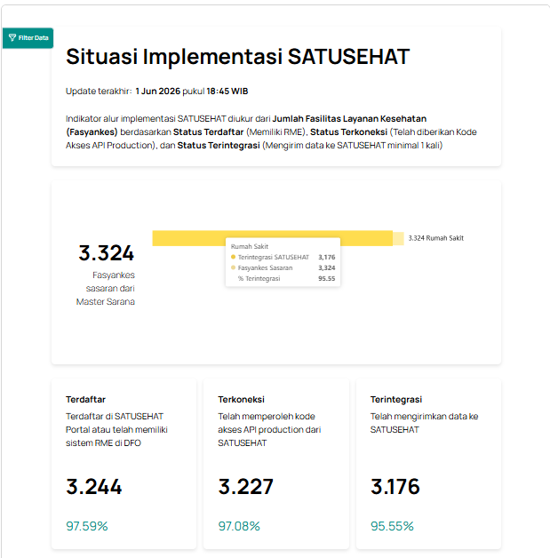Click the tooltip header 'Rumah Sakit'

(x=250, y=246)
